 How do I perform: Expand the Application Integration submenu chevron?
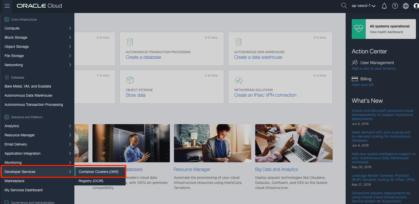70,153
